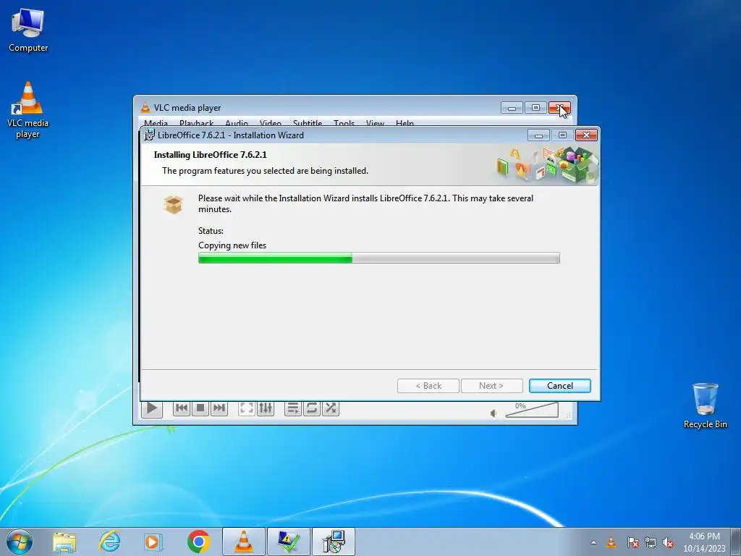Launch Internet Explorer from the taskbar
This screenshot has width=741, height=556.
click(109, 542)
